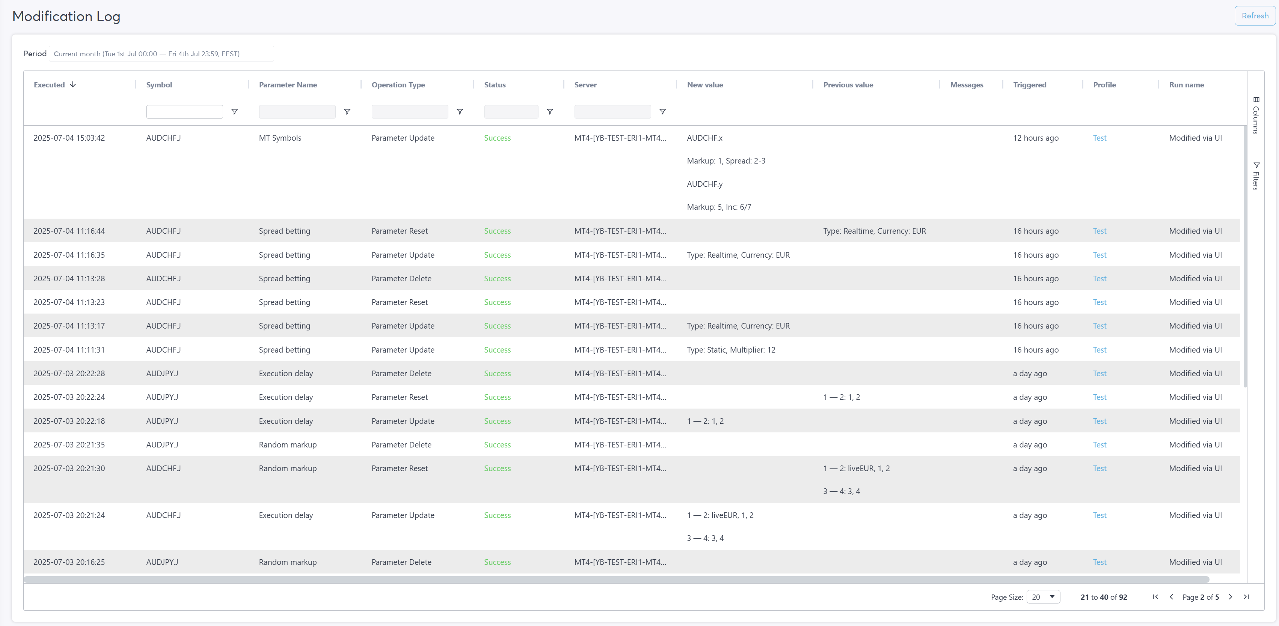Viewport: 1279px width, 626px height.
Task: Open the Status column filter icon
Action: tap(550, 112)
